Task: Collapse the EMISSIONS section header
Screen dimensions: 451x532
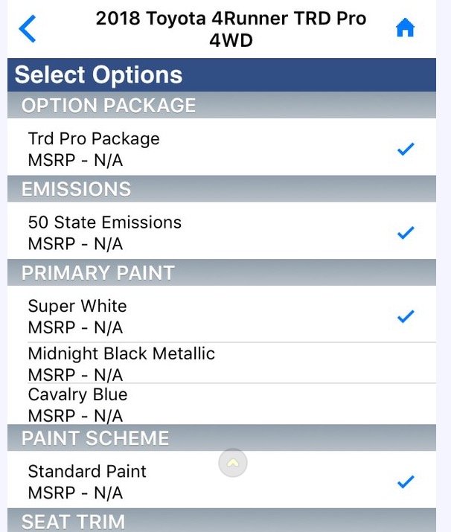Action: (222, 189)
